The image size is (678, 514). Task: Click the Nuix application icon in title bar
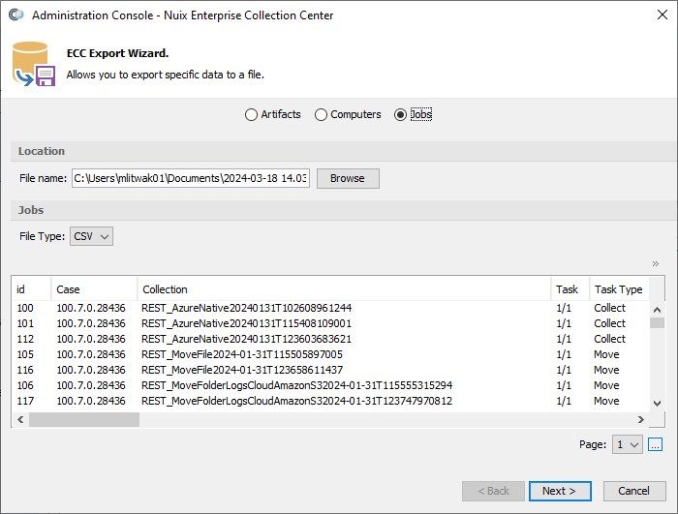point(16,15)
